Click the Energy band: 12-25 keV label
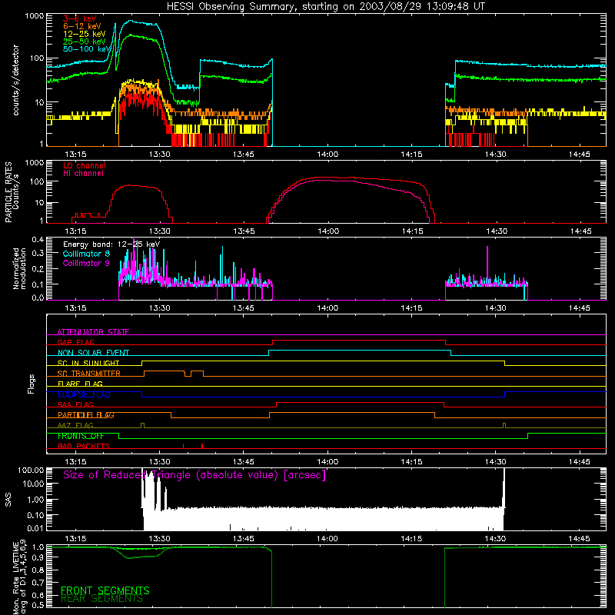The image size is (615, 615). point(111,244)
